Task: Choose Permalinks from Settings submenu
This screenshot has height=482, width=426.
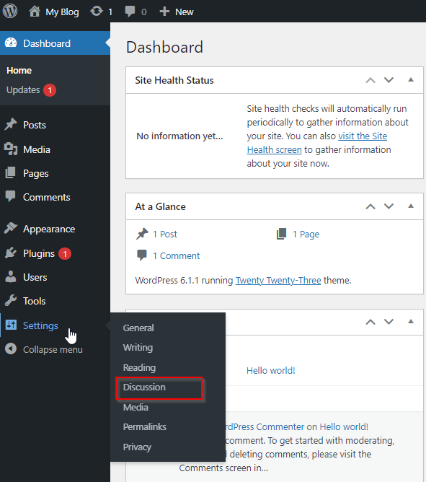Action: pyautogui.click(x=144, y=426)
